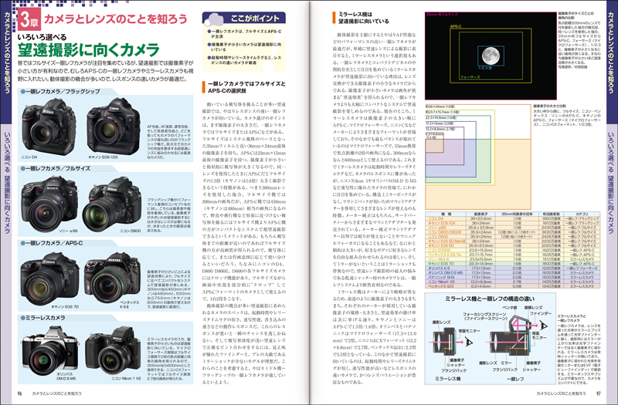Click table row 'キヤノン EOS 7D'

pos(513,264)
